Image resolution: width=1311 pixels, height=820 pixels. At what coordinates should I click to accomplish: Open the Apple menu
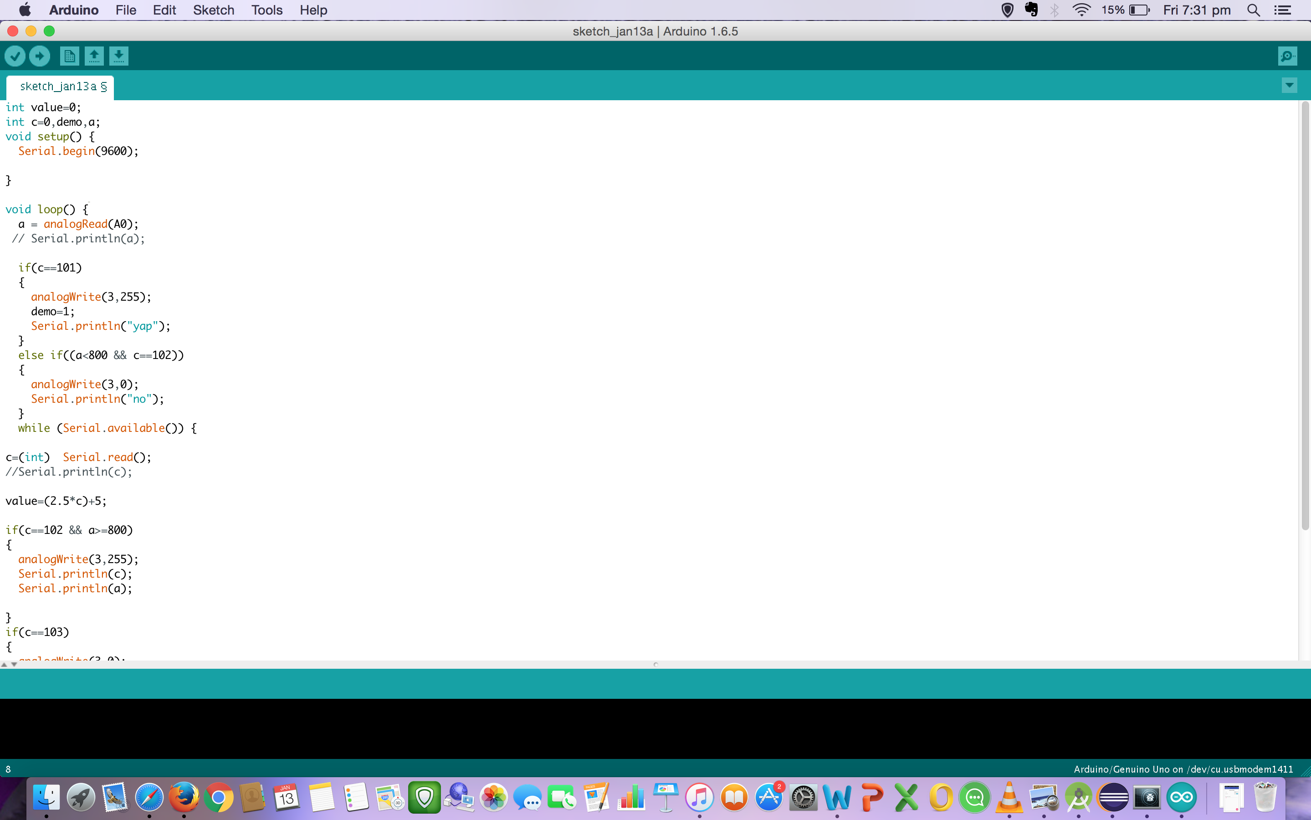(25, 10)
